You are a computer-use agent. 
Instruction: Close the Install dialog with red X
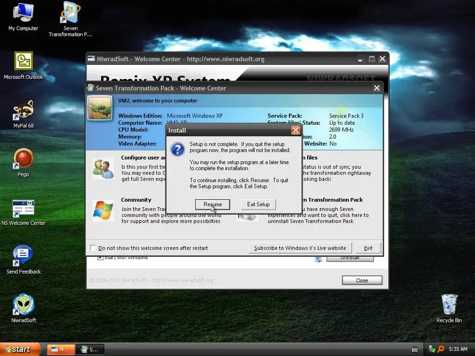point(295,130)
